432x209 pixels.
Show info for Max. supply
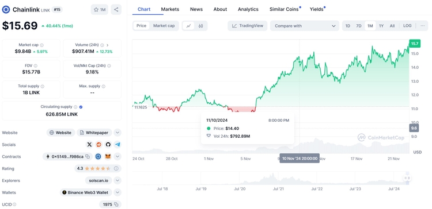tap(103, 86)
